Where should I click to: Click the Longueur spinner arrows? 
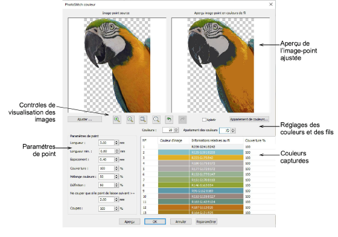[116, 143]
